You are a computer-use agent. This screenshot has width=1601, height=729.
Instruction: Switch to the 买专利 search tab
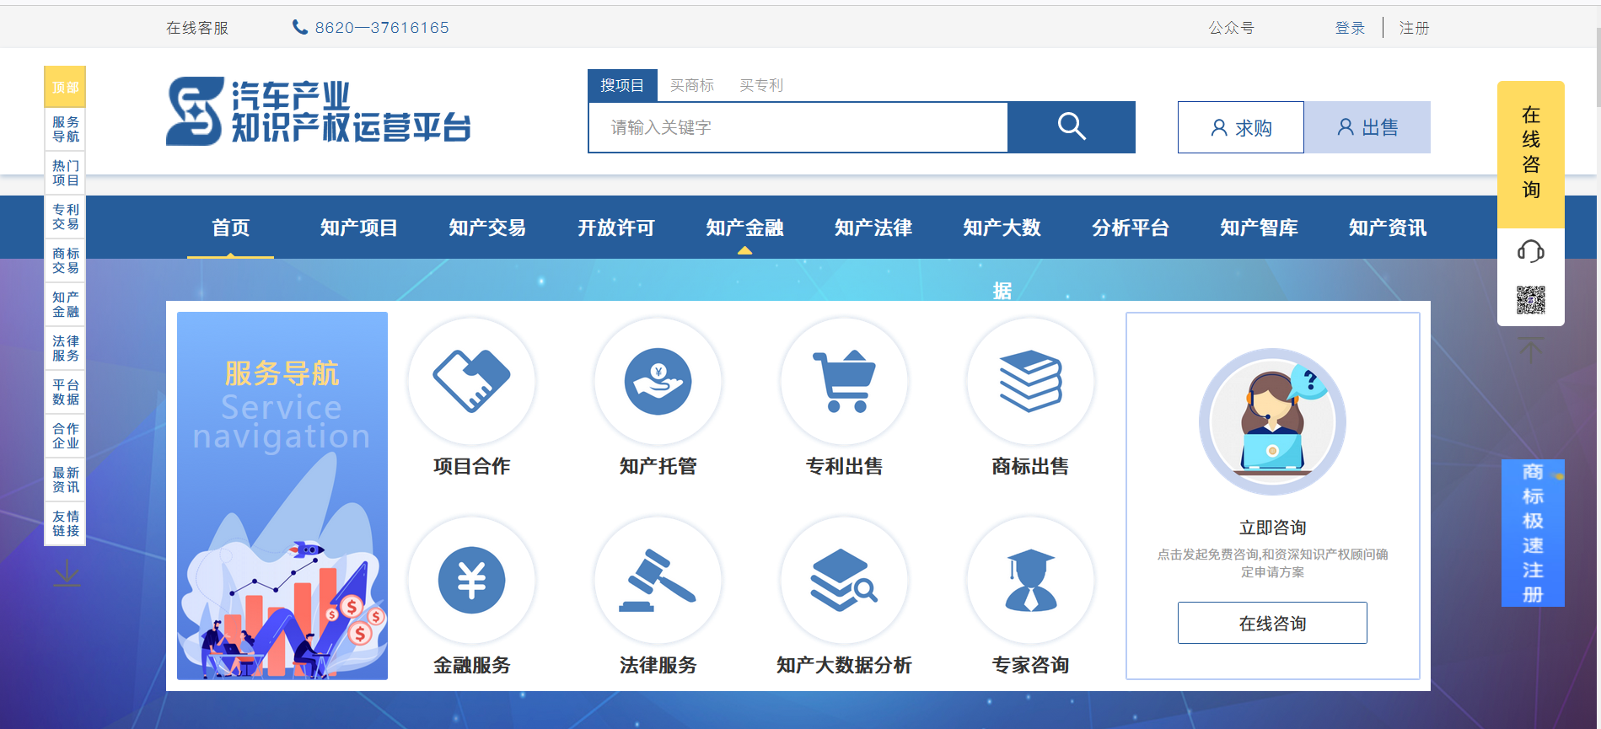[760, 85]
